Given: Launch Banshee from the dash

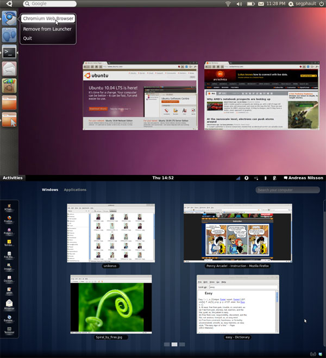Looking at the screenshot, I should tap(9, 318).
